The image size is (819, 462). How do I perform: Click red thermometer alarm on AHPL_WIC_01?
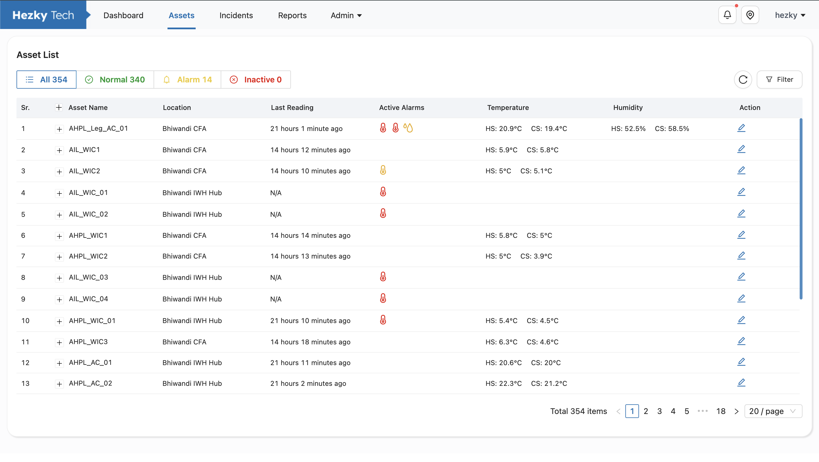point(383,320)
